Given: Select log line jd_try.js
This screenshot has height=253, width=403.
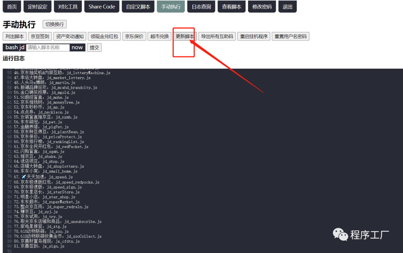Looking at the screenshot, I should coord(38,217).
